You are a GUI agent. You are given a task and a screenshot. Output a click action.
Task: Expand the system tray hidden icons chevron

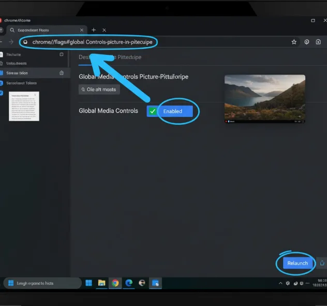[x=281, y=283]
